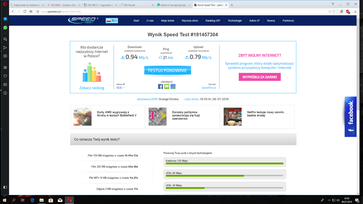
Task: Toggle the sidebar panel at the bottom left
Action: [x=5, y=187]
